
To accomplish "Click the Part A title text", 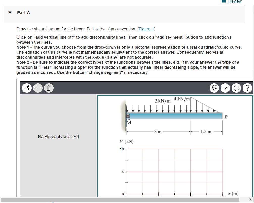I will pyautogui.click(x=23, y=12).
